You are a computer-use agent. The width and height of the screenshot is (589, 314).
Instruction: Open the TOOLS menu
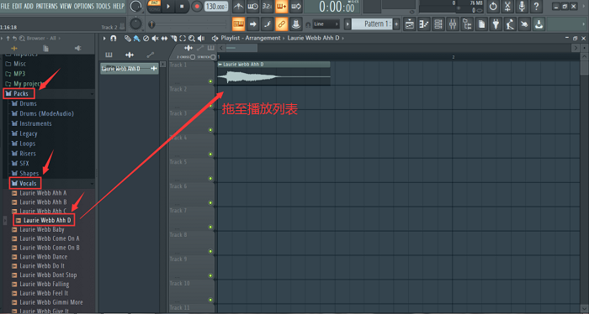(103, 6)
